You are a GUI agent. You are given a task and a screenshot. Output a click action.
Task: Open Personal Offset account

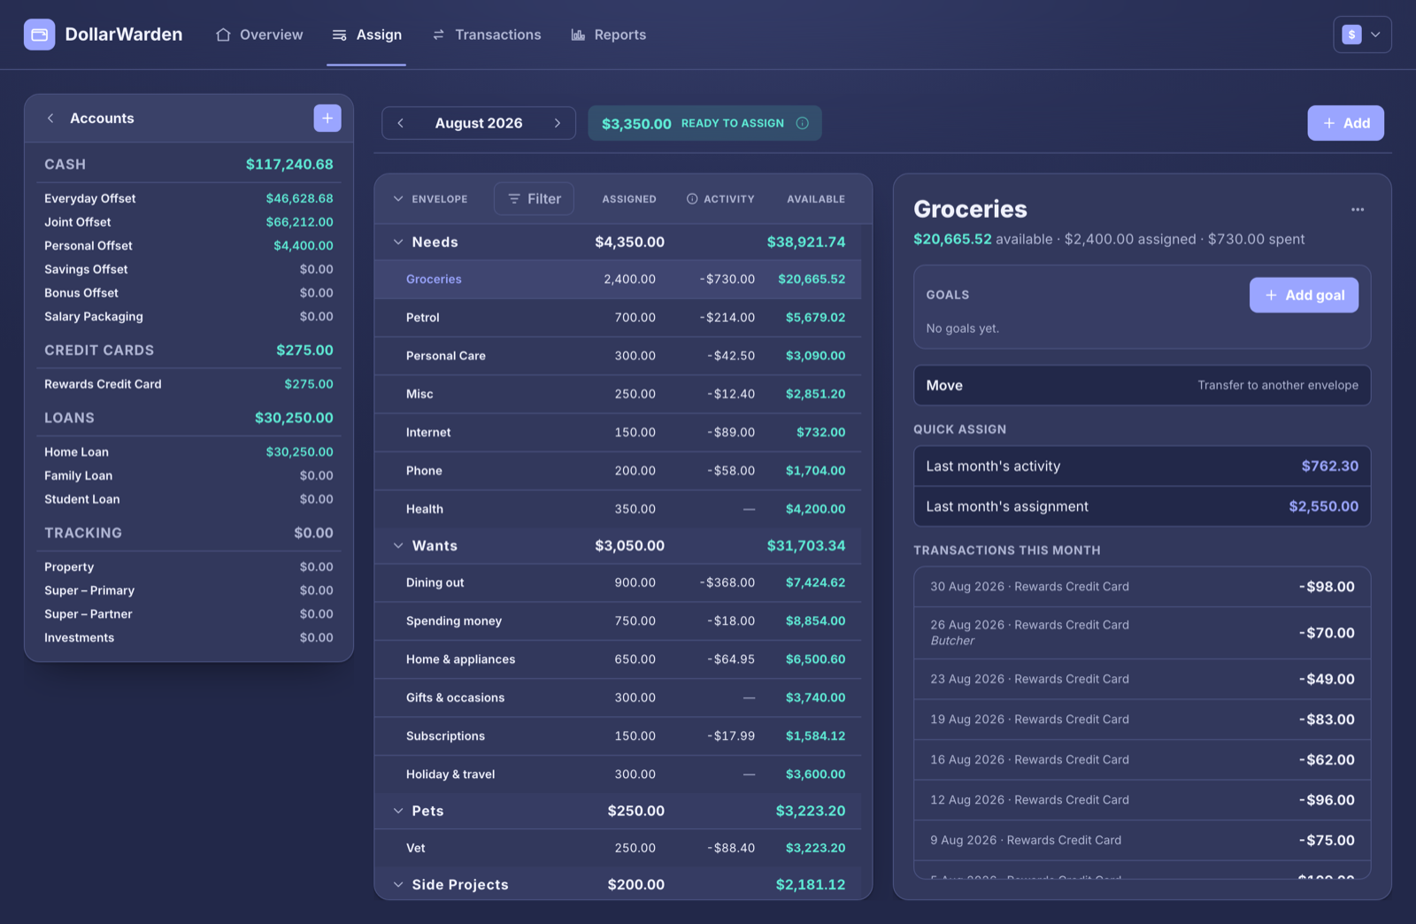(189, 245)
